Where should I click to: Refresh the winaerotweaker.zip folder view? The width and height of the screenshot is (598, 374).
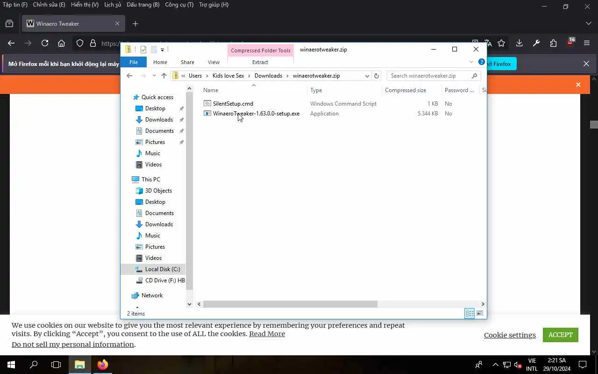tap(377, 76)
